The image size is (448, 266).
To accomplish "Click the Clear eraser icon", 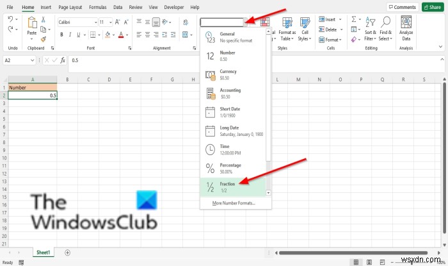I will pyautogui.click(x=354, y=40).
